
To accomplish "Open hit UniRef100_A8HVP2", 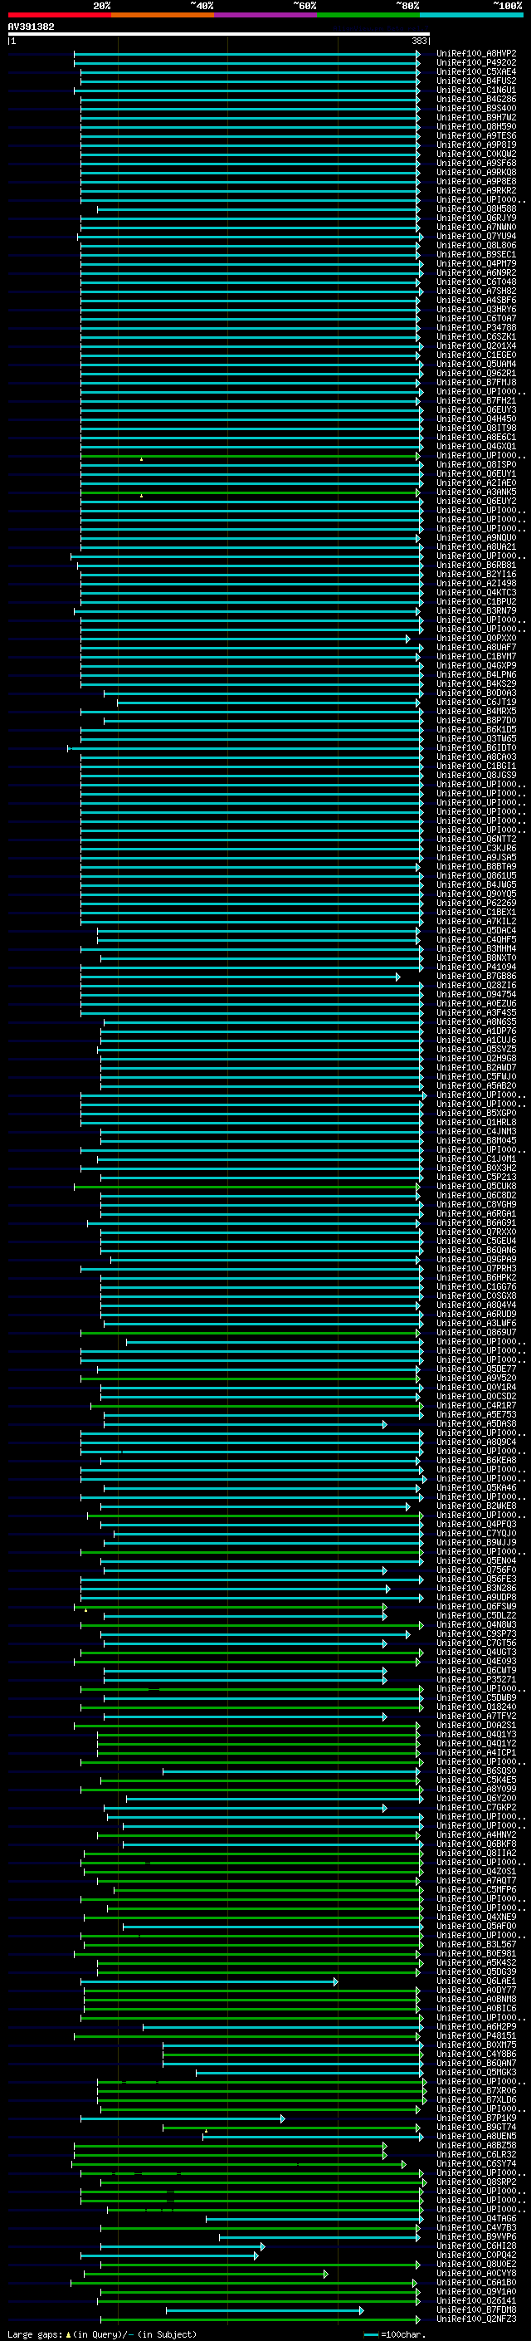I will coord(476,54).
